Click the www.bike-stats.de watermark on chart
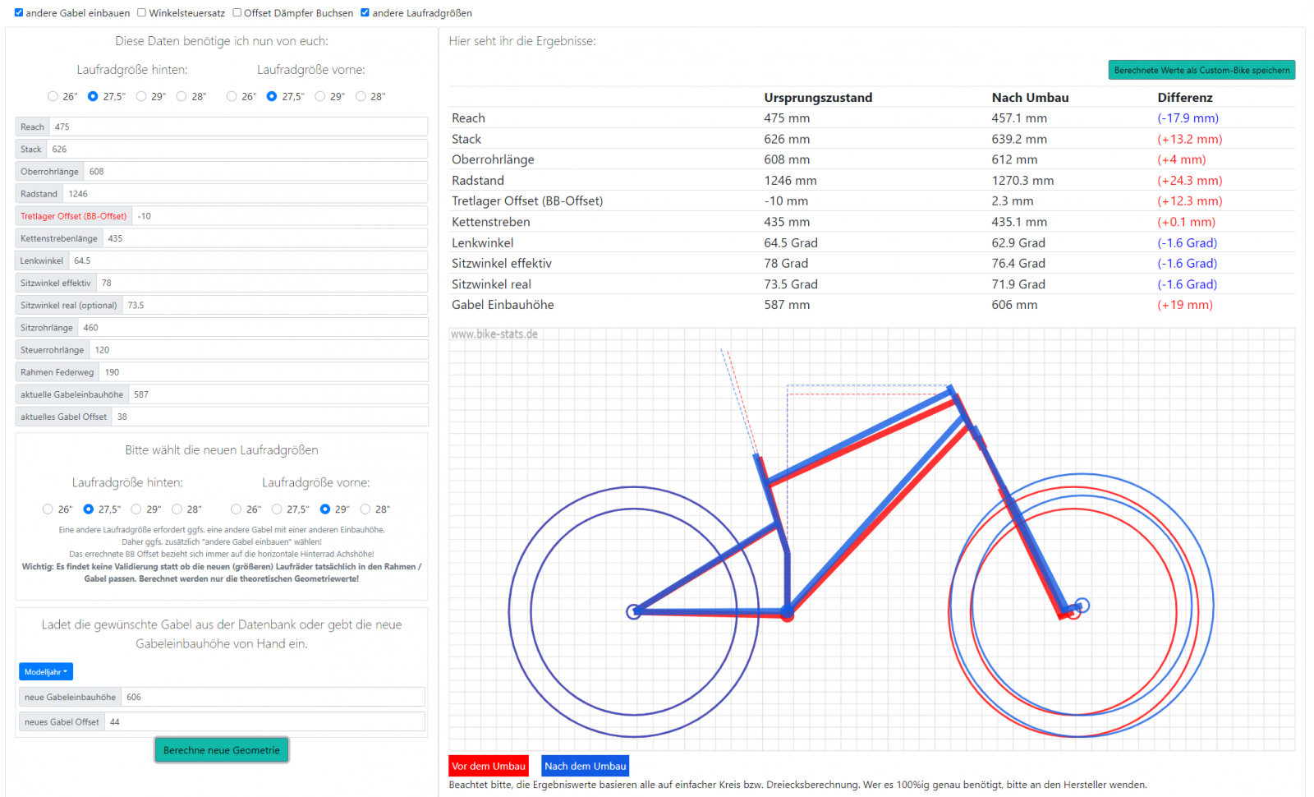 tap(494, 334)
